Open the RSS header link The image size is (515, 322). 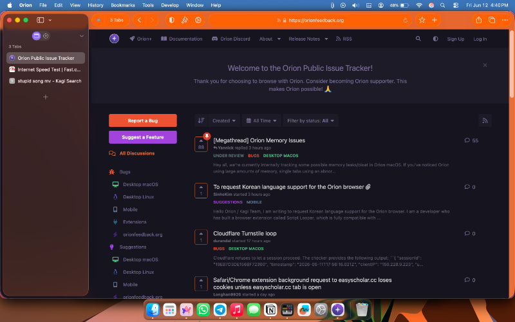click(x=344, y=39)
